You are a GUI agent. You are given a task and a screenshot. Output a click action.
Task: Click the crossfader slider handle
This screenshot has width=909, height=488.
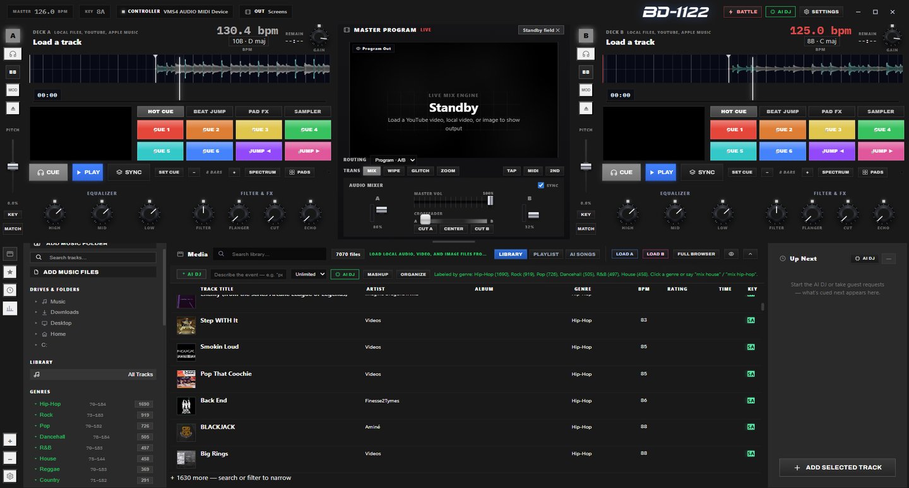click(x=425, y=220)
